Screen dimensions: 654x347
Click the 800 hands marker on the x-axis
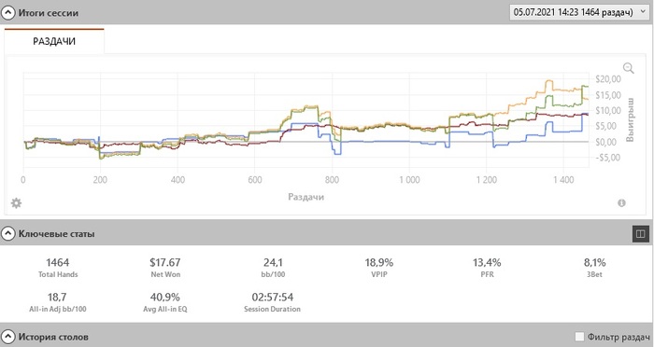coord(332,180)
